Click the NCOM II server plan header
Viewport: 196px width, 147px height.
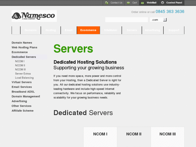click(134, 134)
